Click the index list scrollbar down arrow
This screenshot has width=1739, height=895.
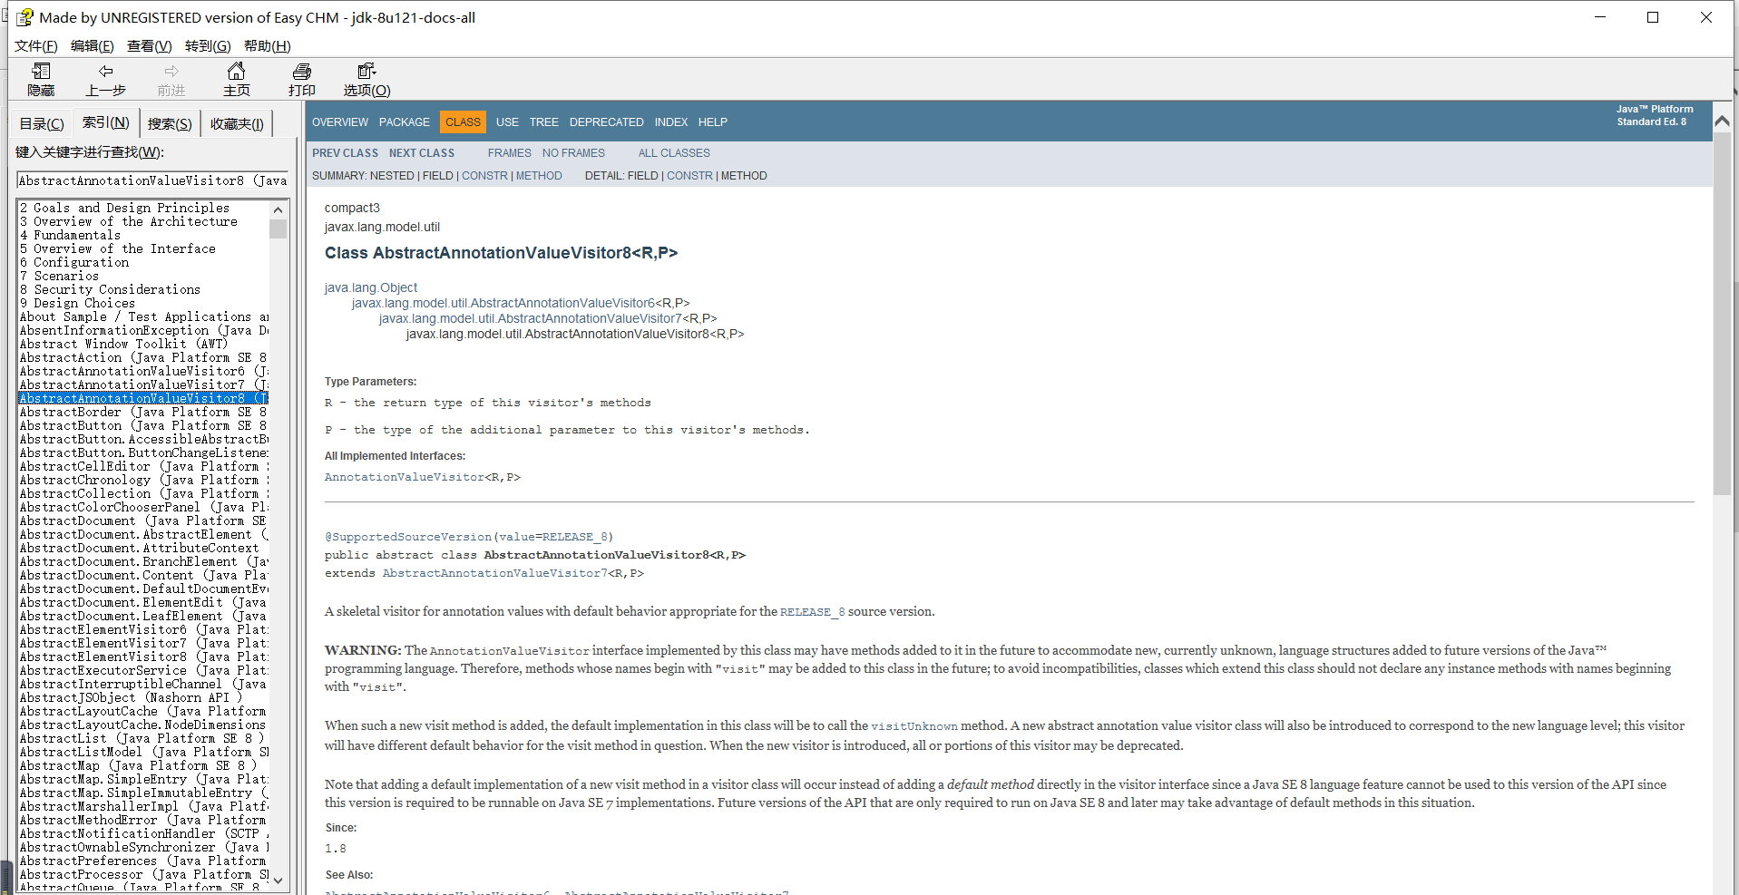[278, 880]
